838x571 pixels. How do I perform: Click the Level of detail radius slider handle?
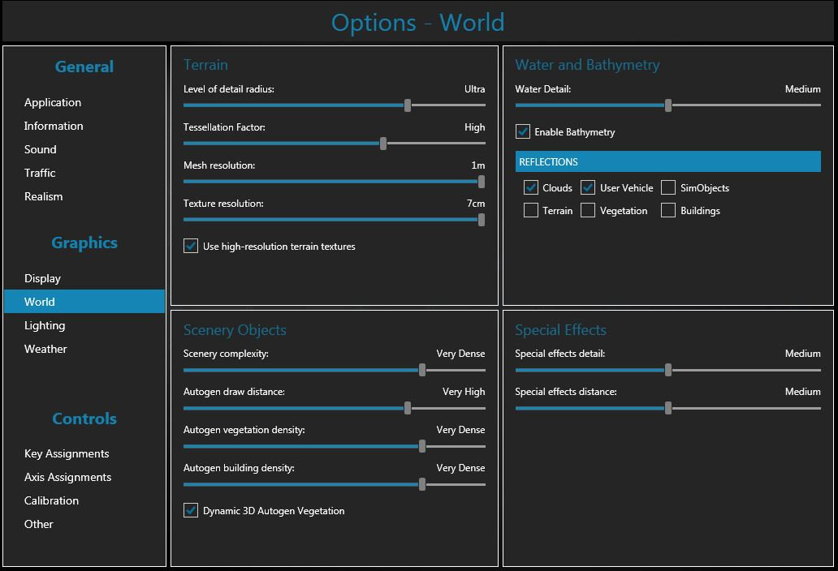pyautogui.click(x=408, y=105)
